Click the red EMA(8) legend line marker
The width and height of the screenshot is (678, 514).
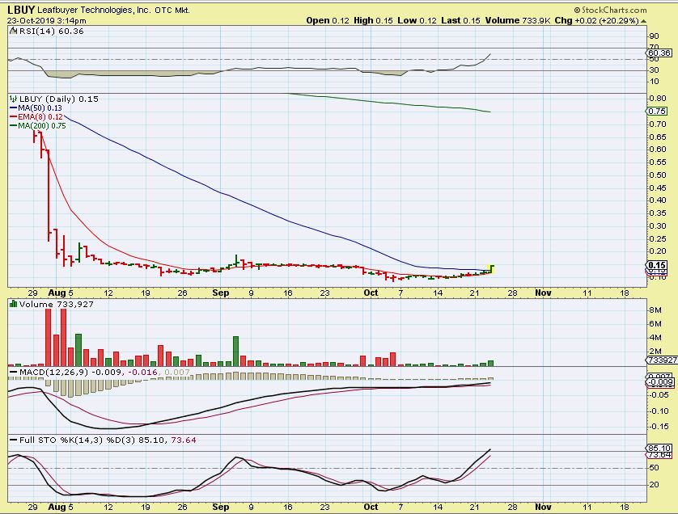(14, 116)
